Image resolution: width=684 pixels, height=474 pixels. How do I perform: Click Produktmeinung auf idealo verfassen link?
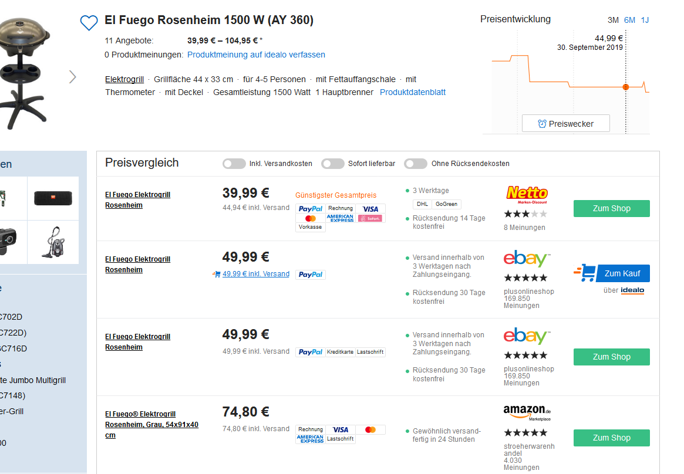tap(256, 55)
